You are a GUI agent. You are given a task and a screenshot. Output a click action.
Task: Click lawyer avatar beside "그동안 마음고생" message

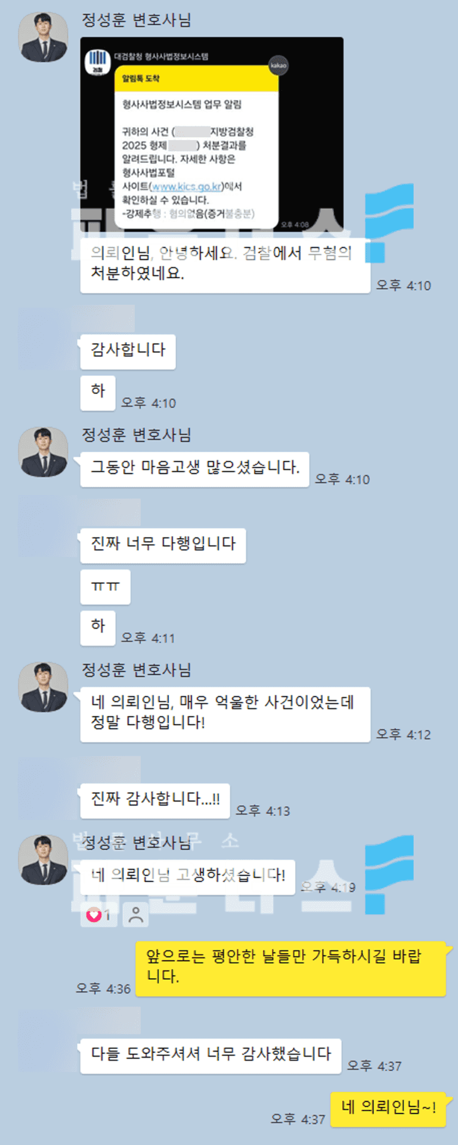(43, 451)
